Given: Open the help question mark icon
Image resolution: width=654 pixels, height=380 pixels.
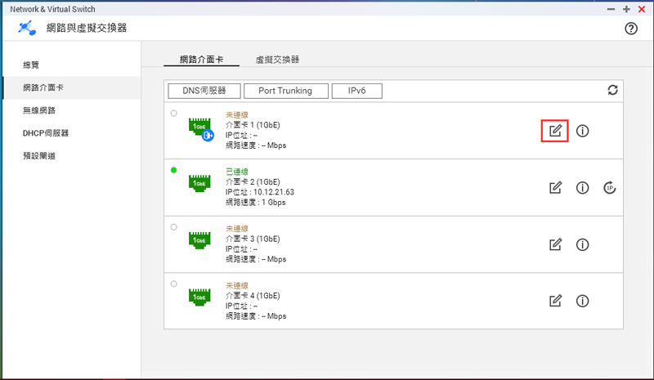Looking at the screenshot, I should click(x=630, y=29).
